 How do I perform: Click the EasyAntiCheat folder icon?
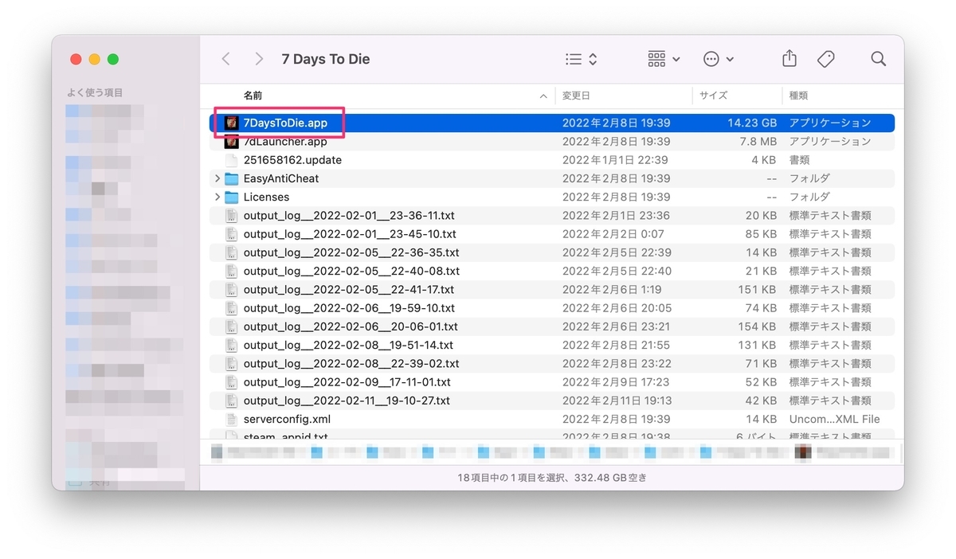coord(232,178)
